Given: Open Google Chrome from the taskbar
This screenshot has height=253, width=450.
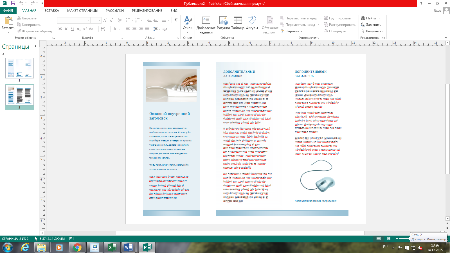Looking at the screenshot, I should click(x=77, y=248).
